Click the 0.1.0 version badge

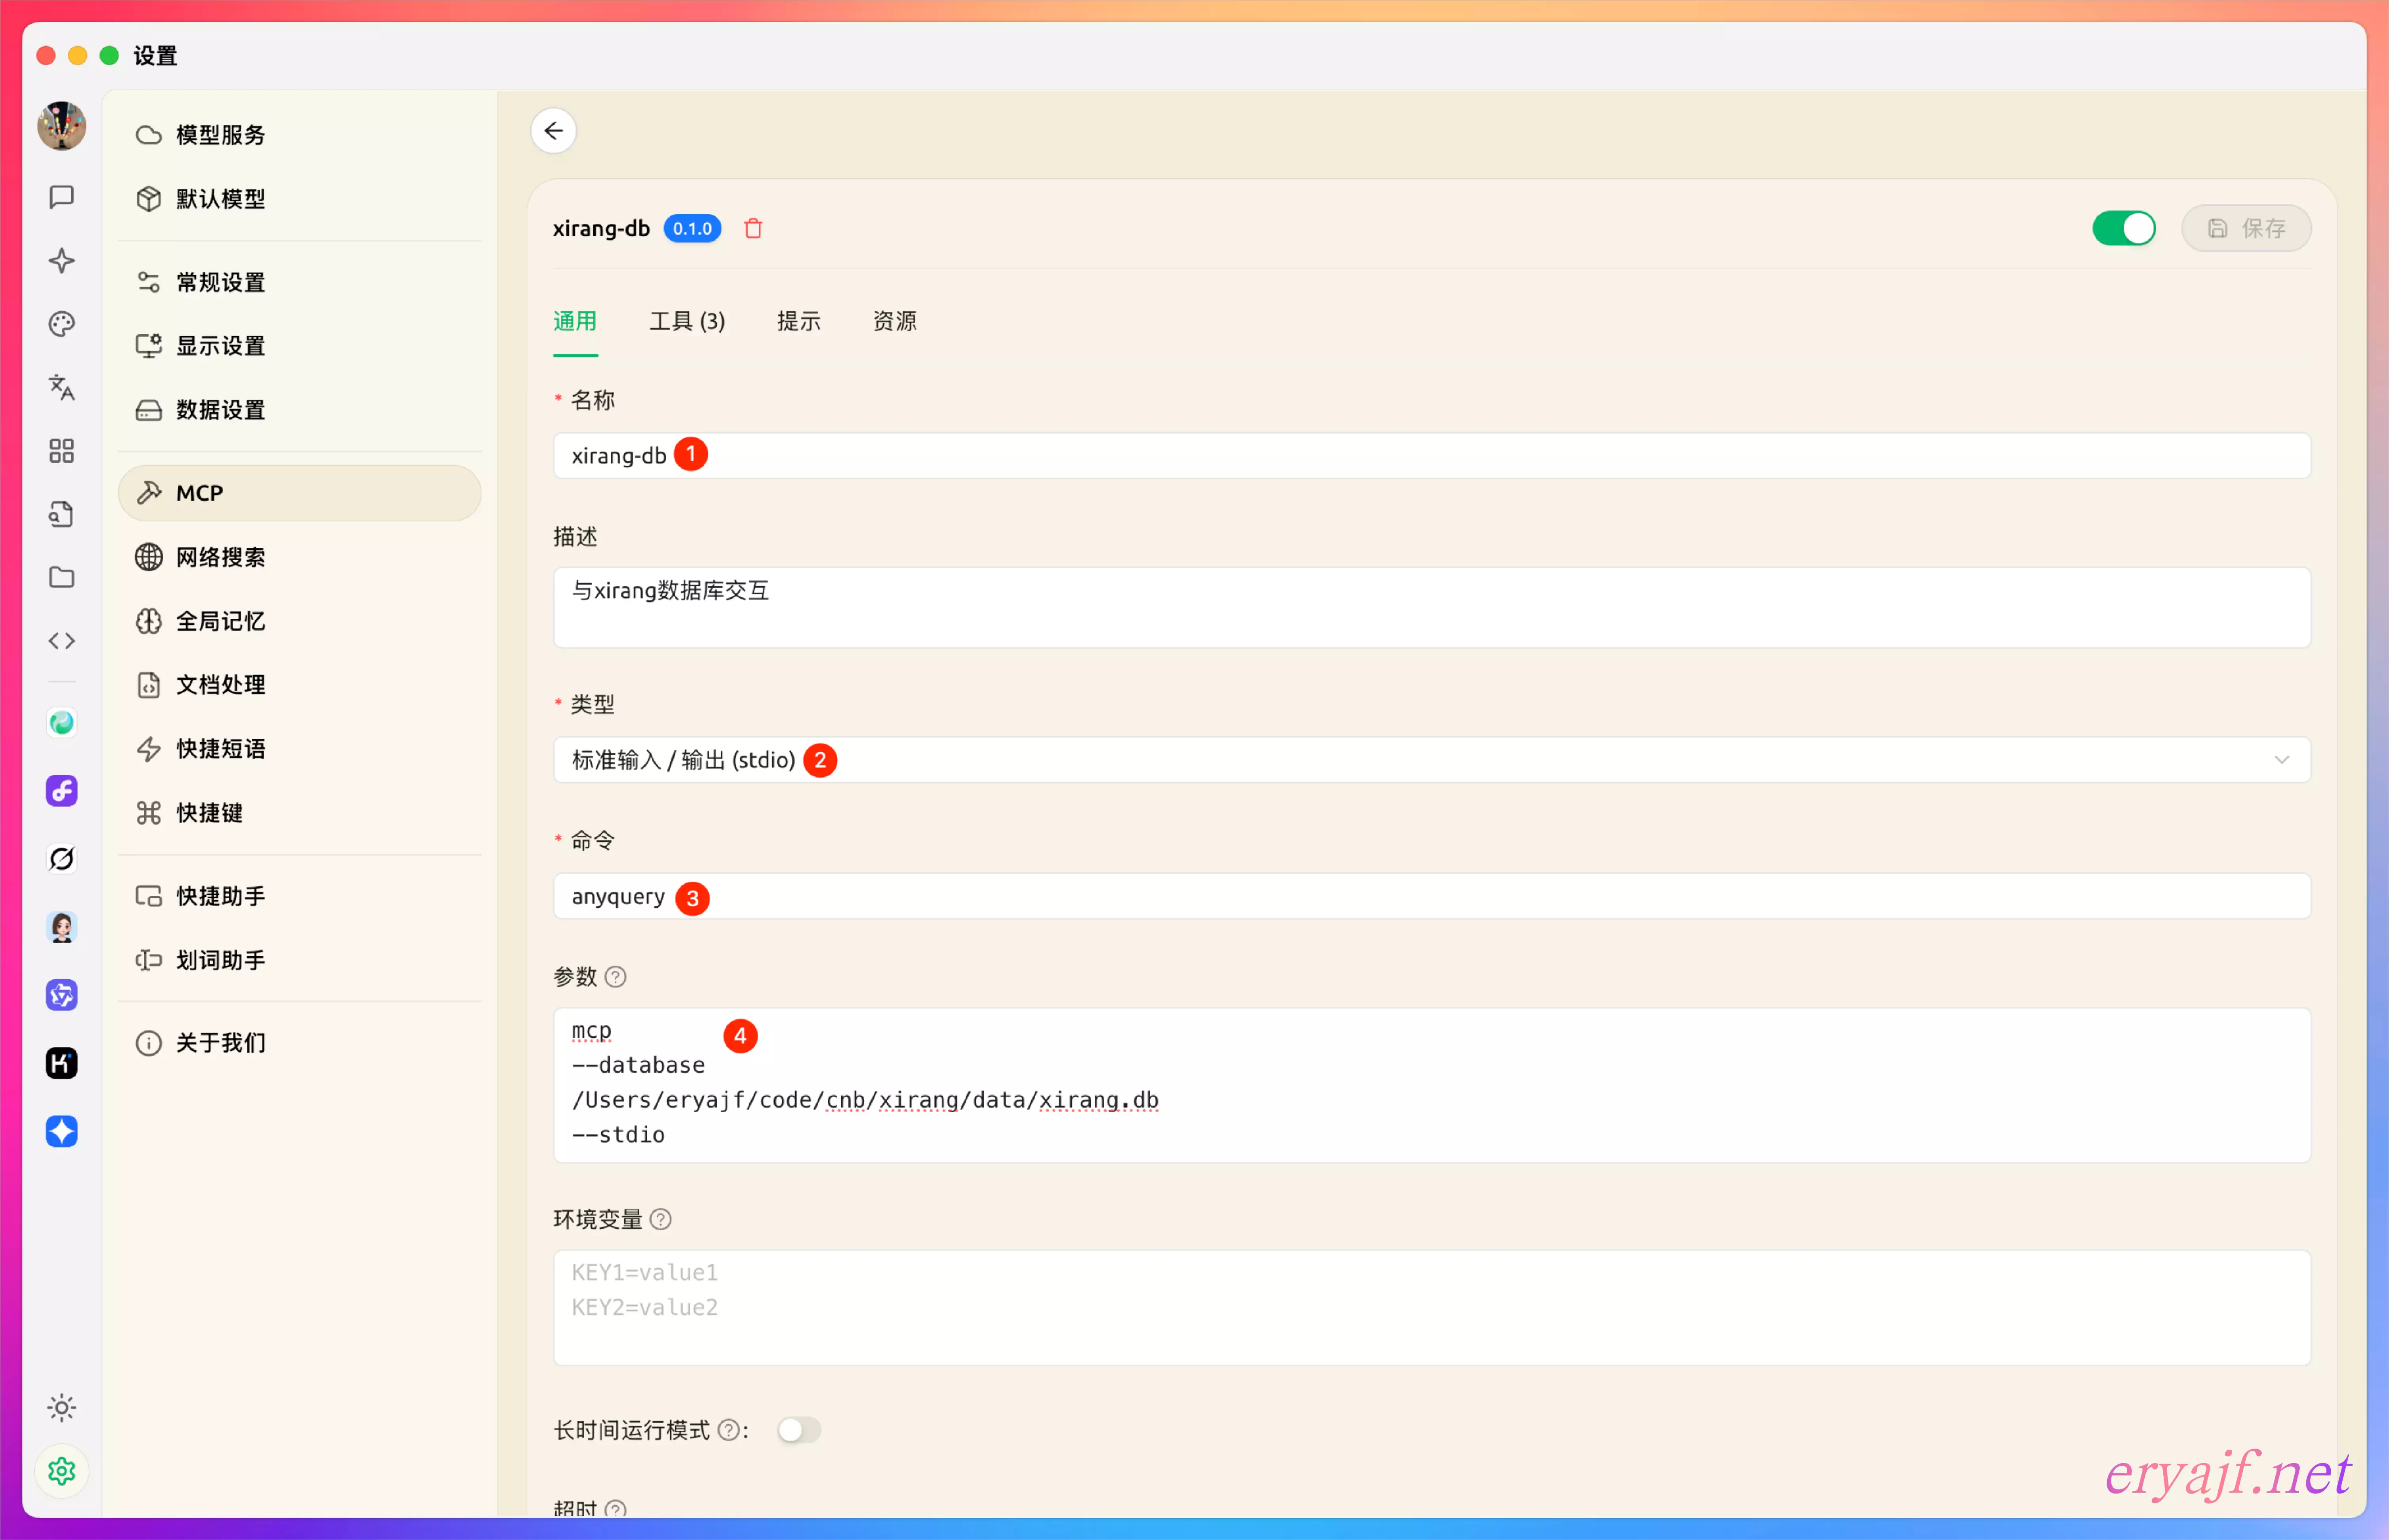pos(692,229)
